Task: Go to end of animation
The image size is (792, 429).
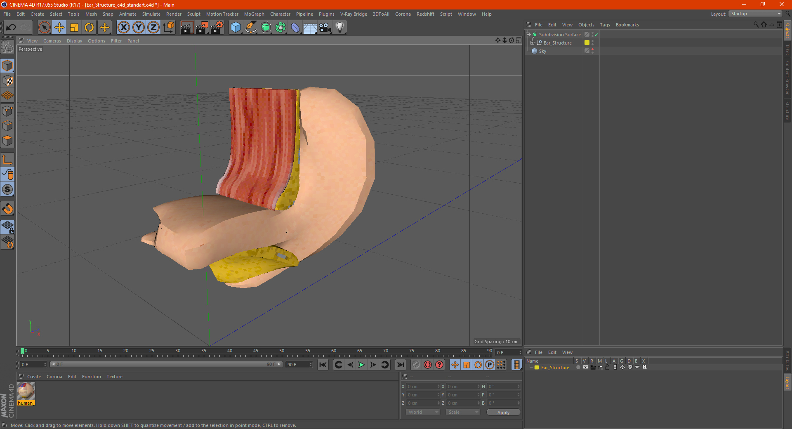Action: pos(400,365)
